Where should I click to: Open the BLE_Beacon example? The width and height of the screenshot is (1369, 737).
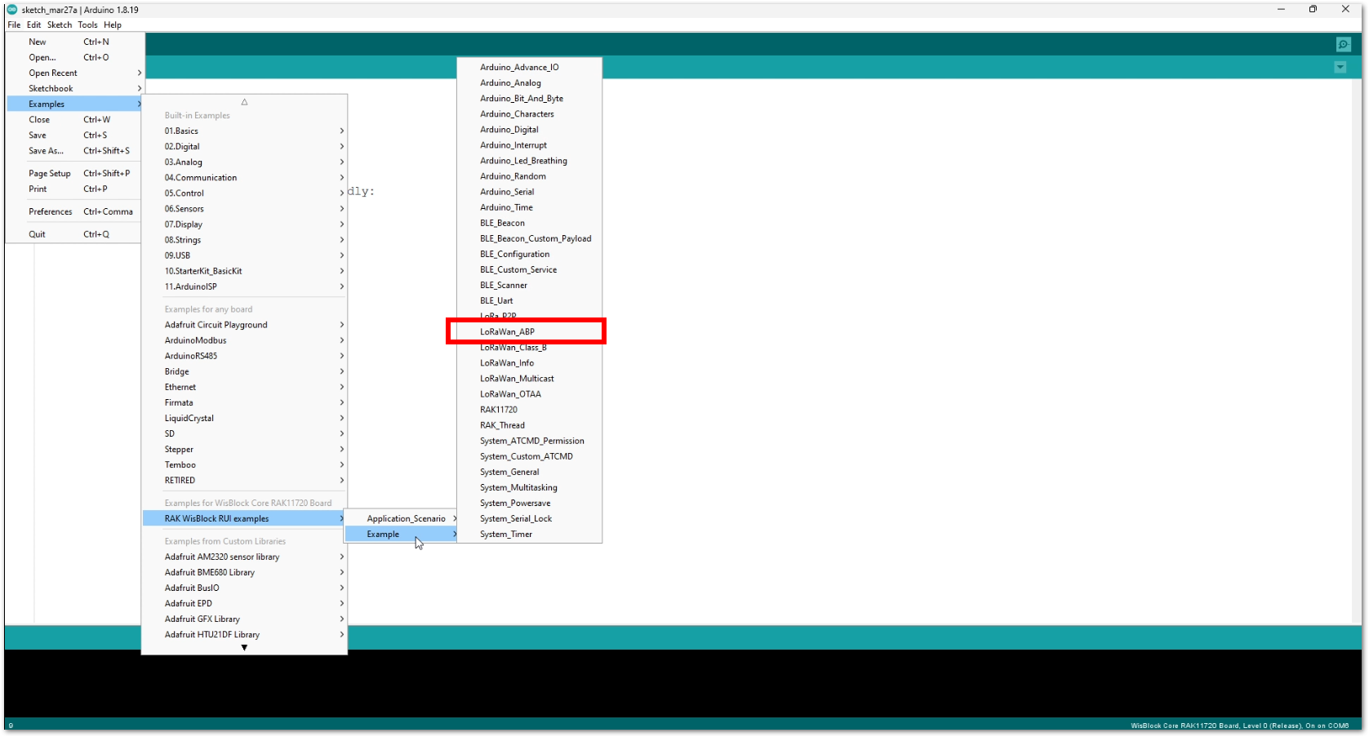pyautogui.click(x=529, y=223)
